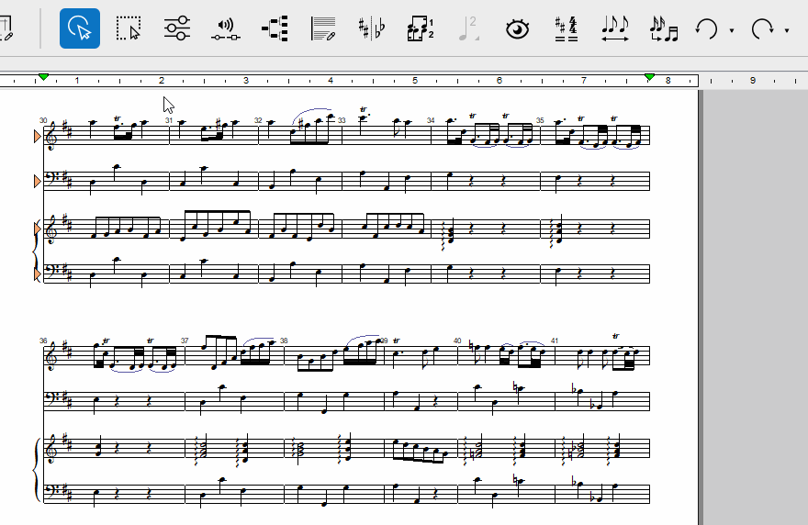Click measure number 30
Viewport: 808px width, 525px height.
point(43,120)
